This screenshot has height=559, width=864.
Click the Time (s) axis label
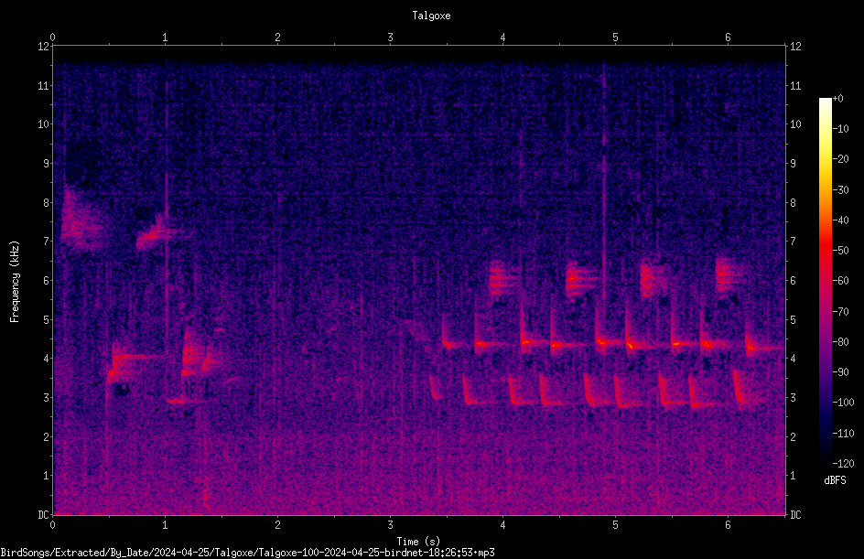[418, 542]
